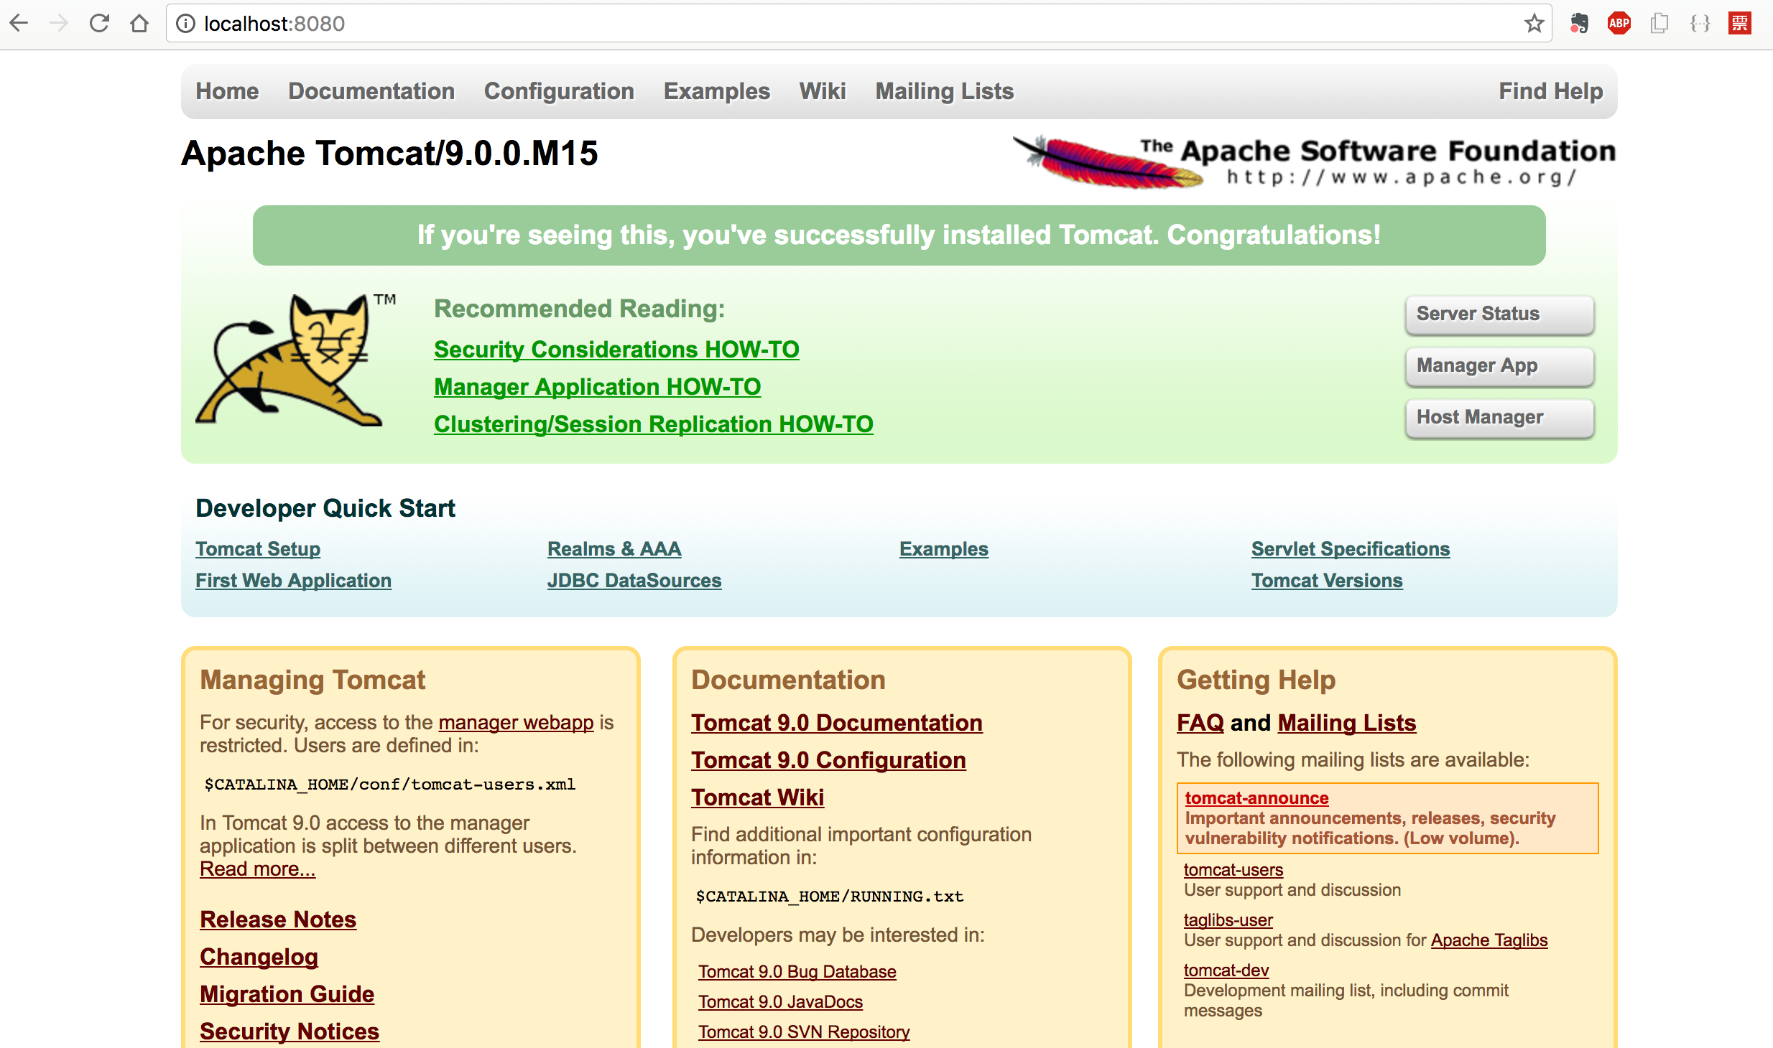Open the Migration Guide link
Screen dimensions: 1773x1048
pos(287,994)
